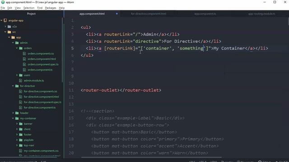
Task: Click line number 14 in the gutter
Action: [71, 111]
